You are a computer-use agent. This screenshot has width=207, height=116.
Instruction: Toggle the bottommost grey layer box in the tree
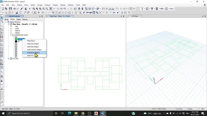coord(16,56)
